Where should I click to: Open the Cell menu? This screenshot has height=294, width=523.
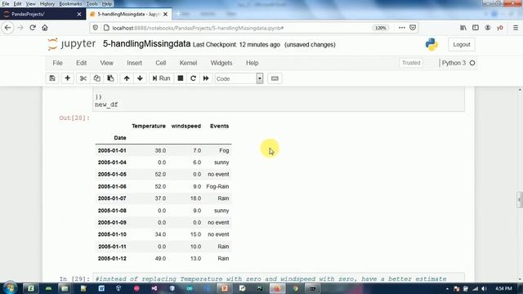pos(161,63)
